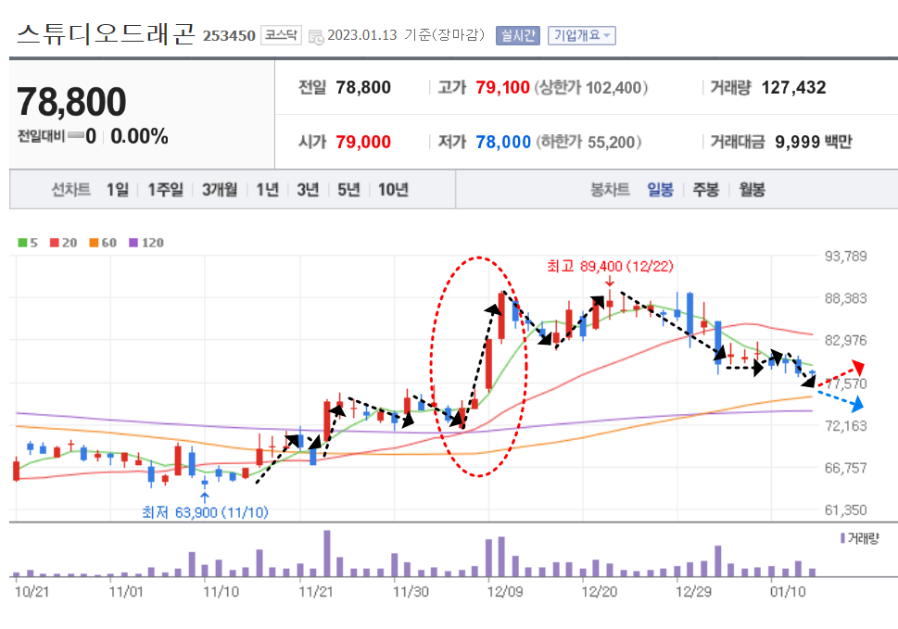Click the 11/21 date axis label
The width and height of the screenshot is (898, 629).
pyautogui.click(x=315, y=591)
